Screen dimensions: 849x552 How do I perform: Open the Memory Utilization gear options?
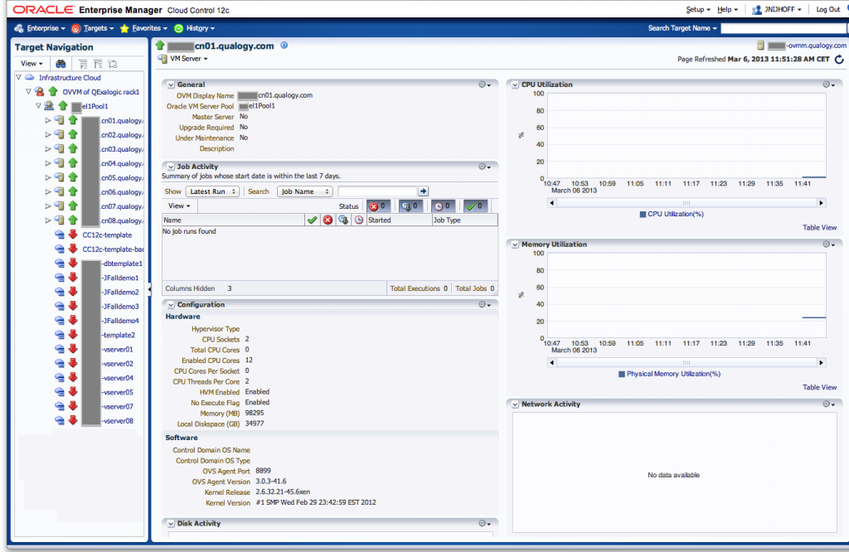point(828,244)
